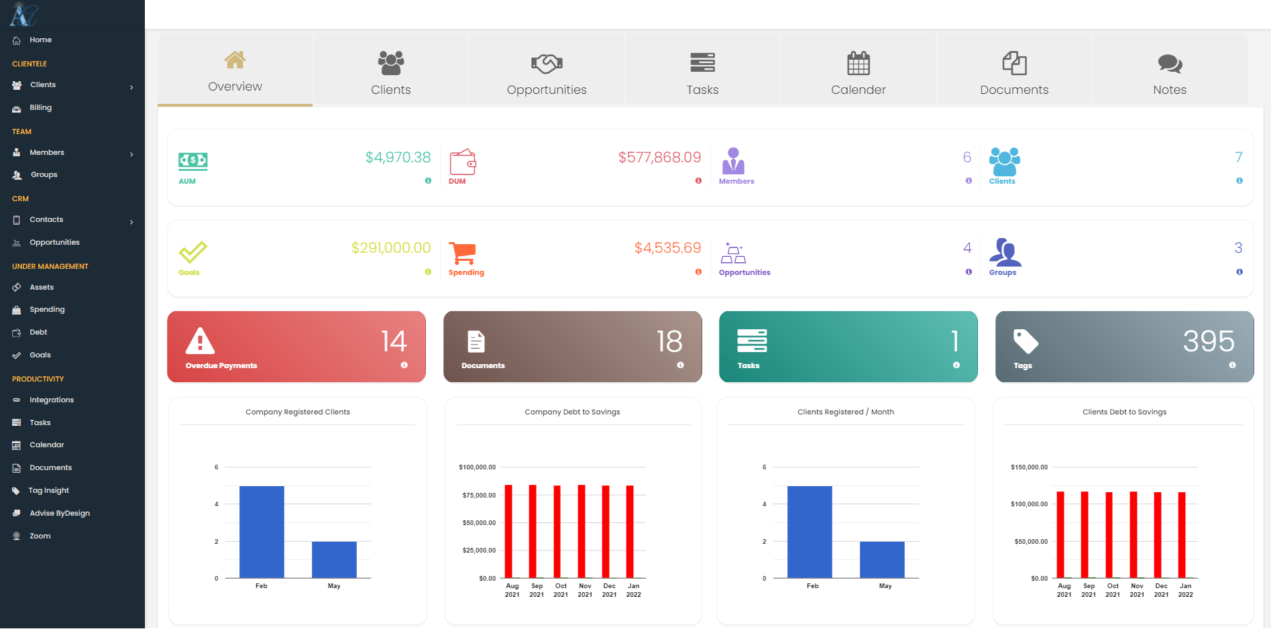Click the Goals value $291,000.00
The image size is (1271, 629).
[x=391, y=248]
